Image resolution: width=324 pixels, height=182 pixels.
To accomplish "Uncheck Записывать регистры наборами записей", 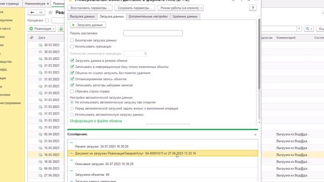I will pos(72,85).
